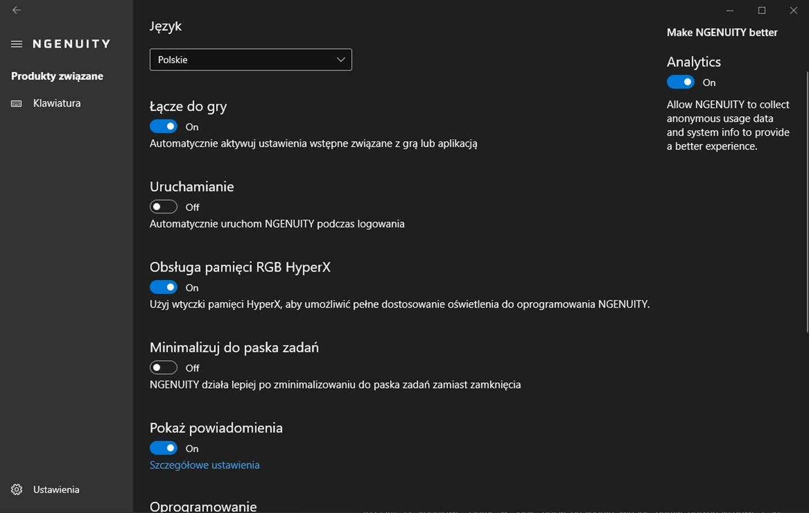Turn off Obsługa pamięci RGB HyperX
The width and height of the screenshot is (809, 513).
tap(164, 287)
